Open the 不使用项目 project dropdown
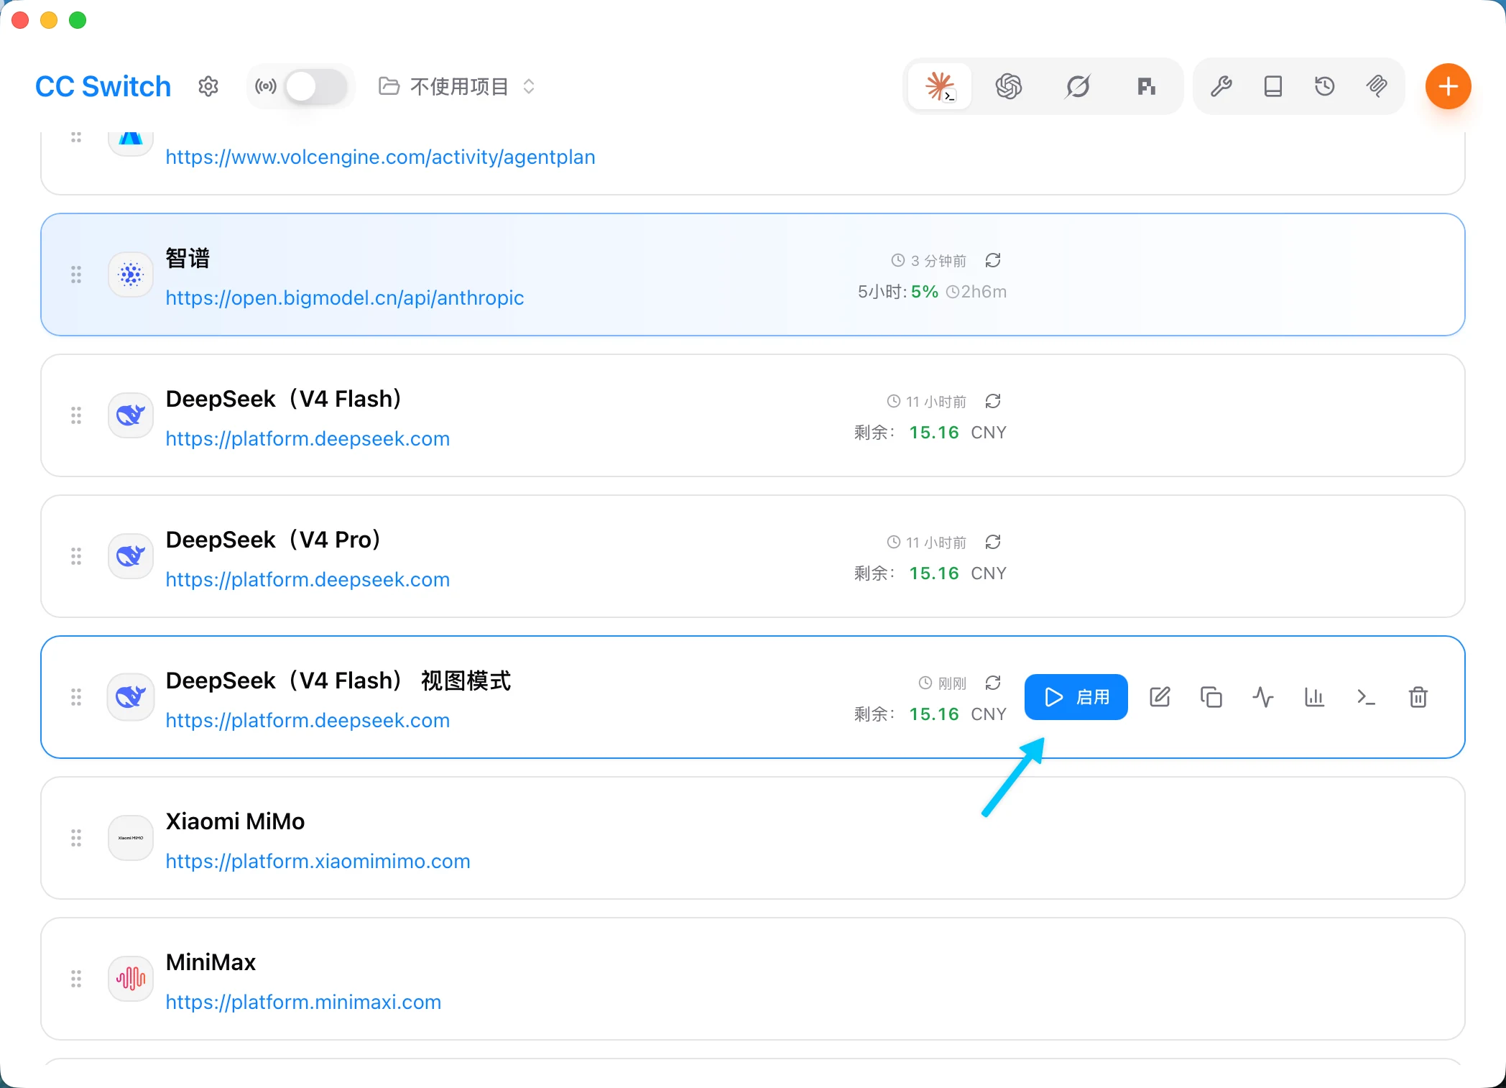1506x1088 pixels. (x=457, y=86)
